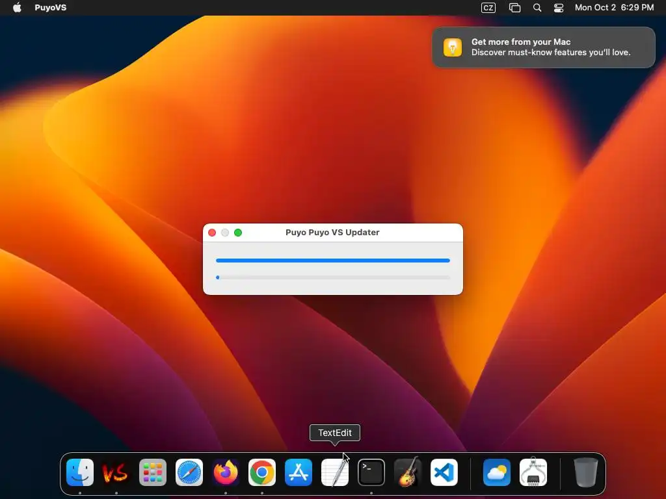Screen dimensions: 666x499
Task: Launch Terminal from the dock
Action: (371, 472)
